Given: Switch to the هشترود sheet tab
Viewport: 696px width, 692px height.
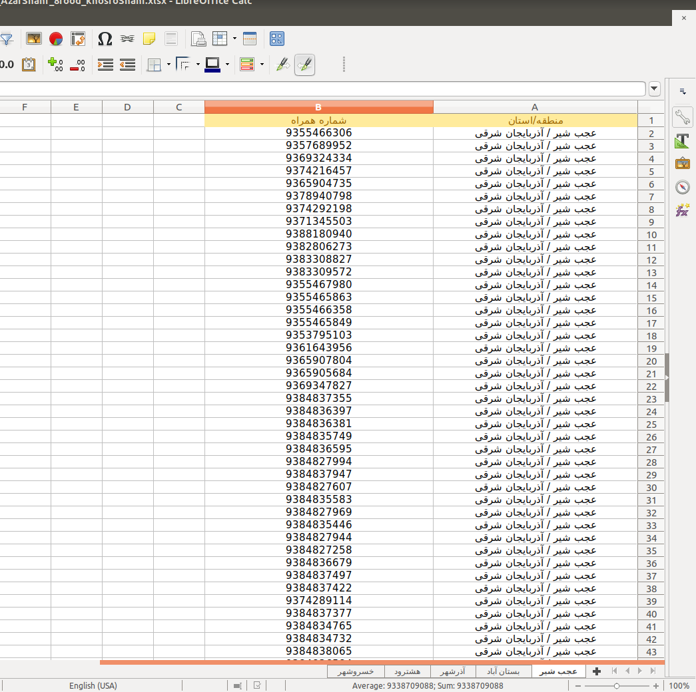Looking at the screenshot, I should click(x=407, y=671).
